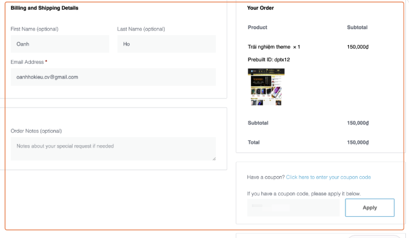Click the coupon code input box

pyautogui.click(x=293, y=208)
